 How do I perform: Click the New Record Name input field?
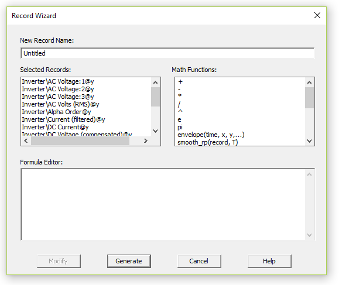(167, 53)
